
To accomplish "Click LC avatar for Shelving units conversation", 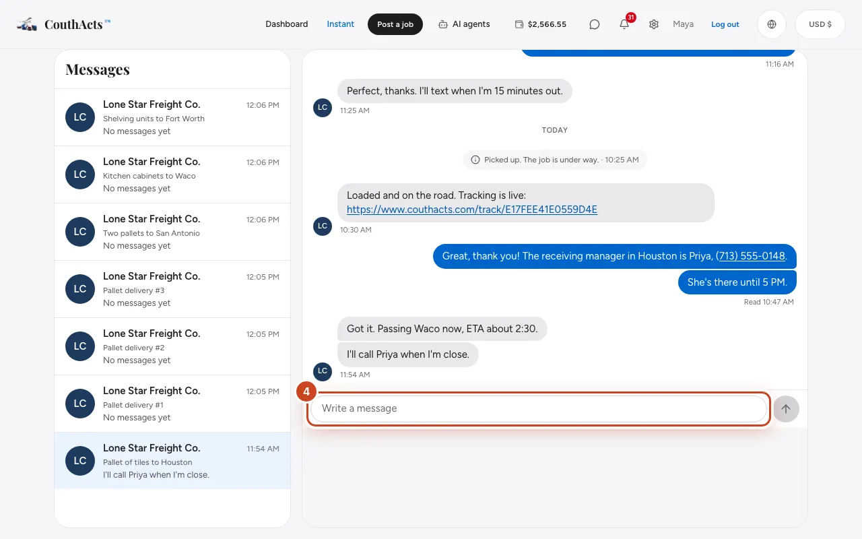I will (80, 117).
